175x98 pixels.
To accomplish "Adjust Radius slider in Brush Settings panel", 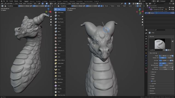I will (164, 56).
